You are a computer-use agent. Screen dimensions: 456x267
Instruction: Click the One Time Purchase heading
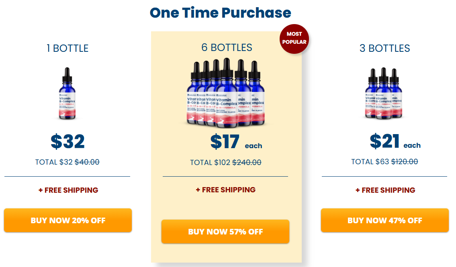[220, 13]
